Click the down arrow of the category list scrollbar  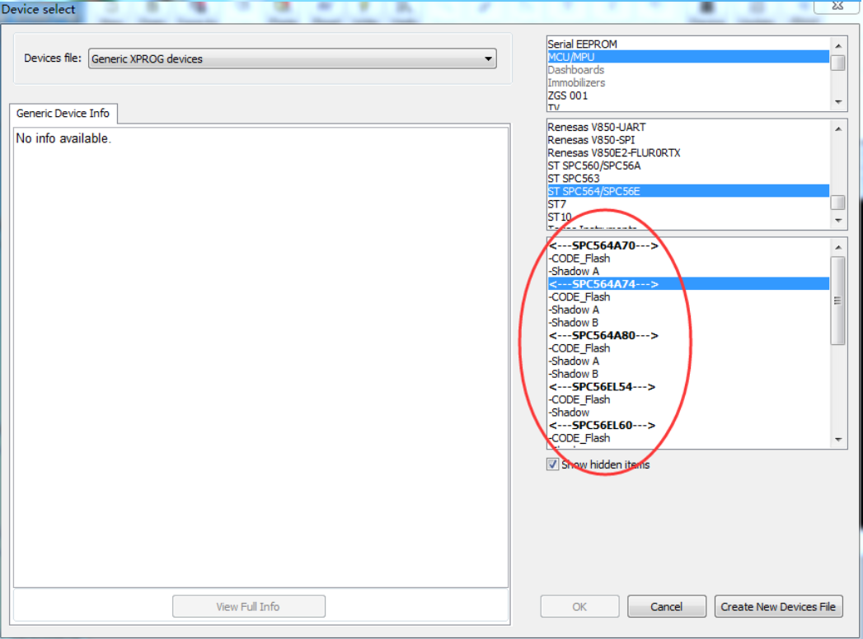tap(837, 102)
